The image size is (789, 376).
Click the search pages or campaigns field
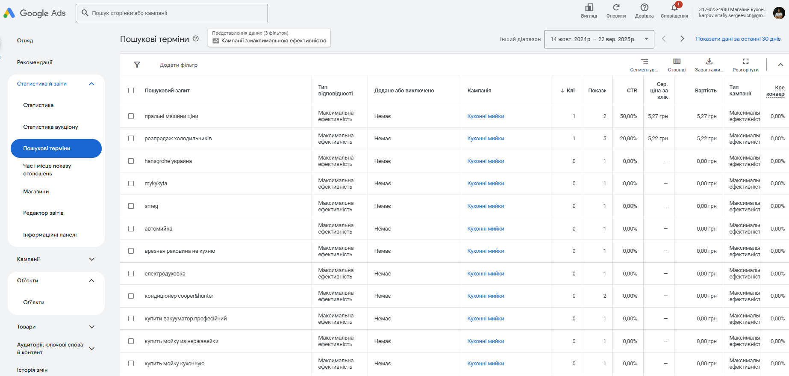pos(172,13)
